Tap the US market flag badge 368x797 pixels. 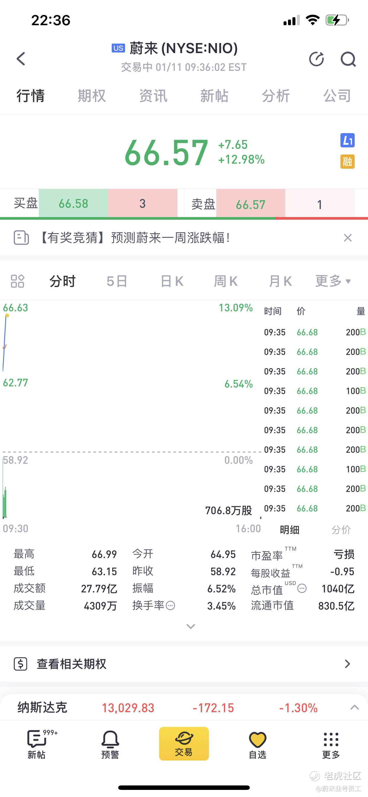click(118, 48)
